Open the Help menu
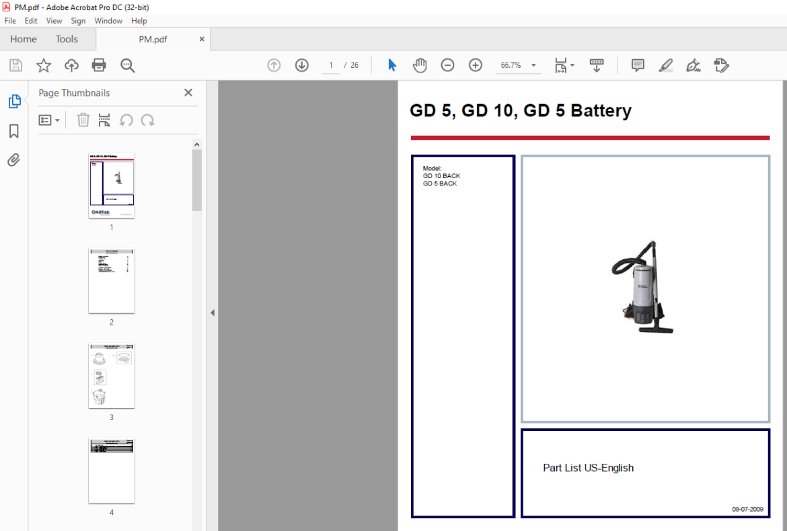 coord(139,21)
